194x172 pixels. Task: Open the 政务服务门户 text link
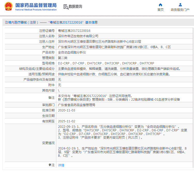(x=180, y=10)
